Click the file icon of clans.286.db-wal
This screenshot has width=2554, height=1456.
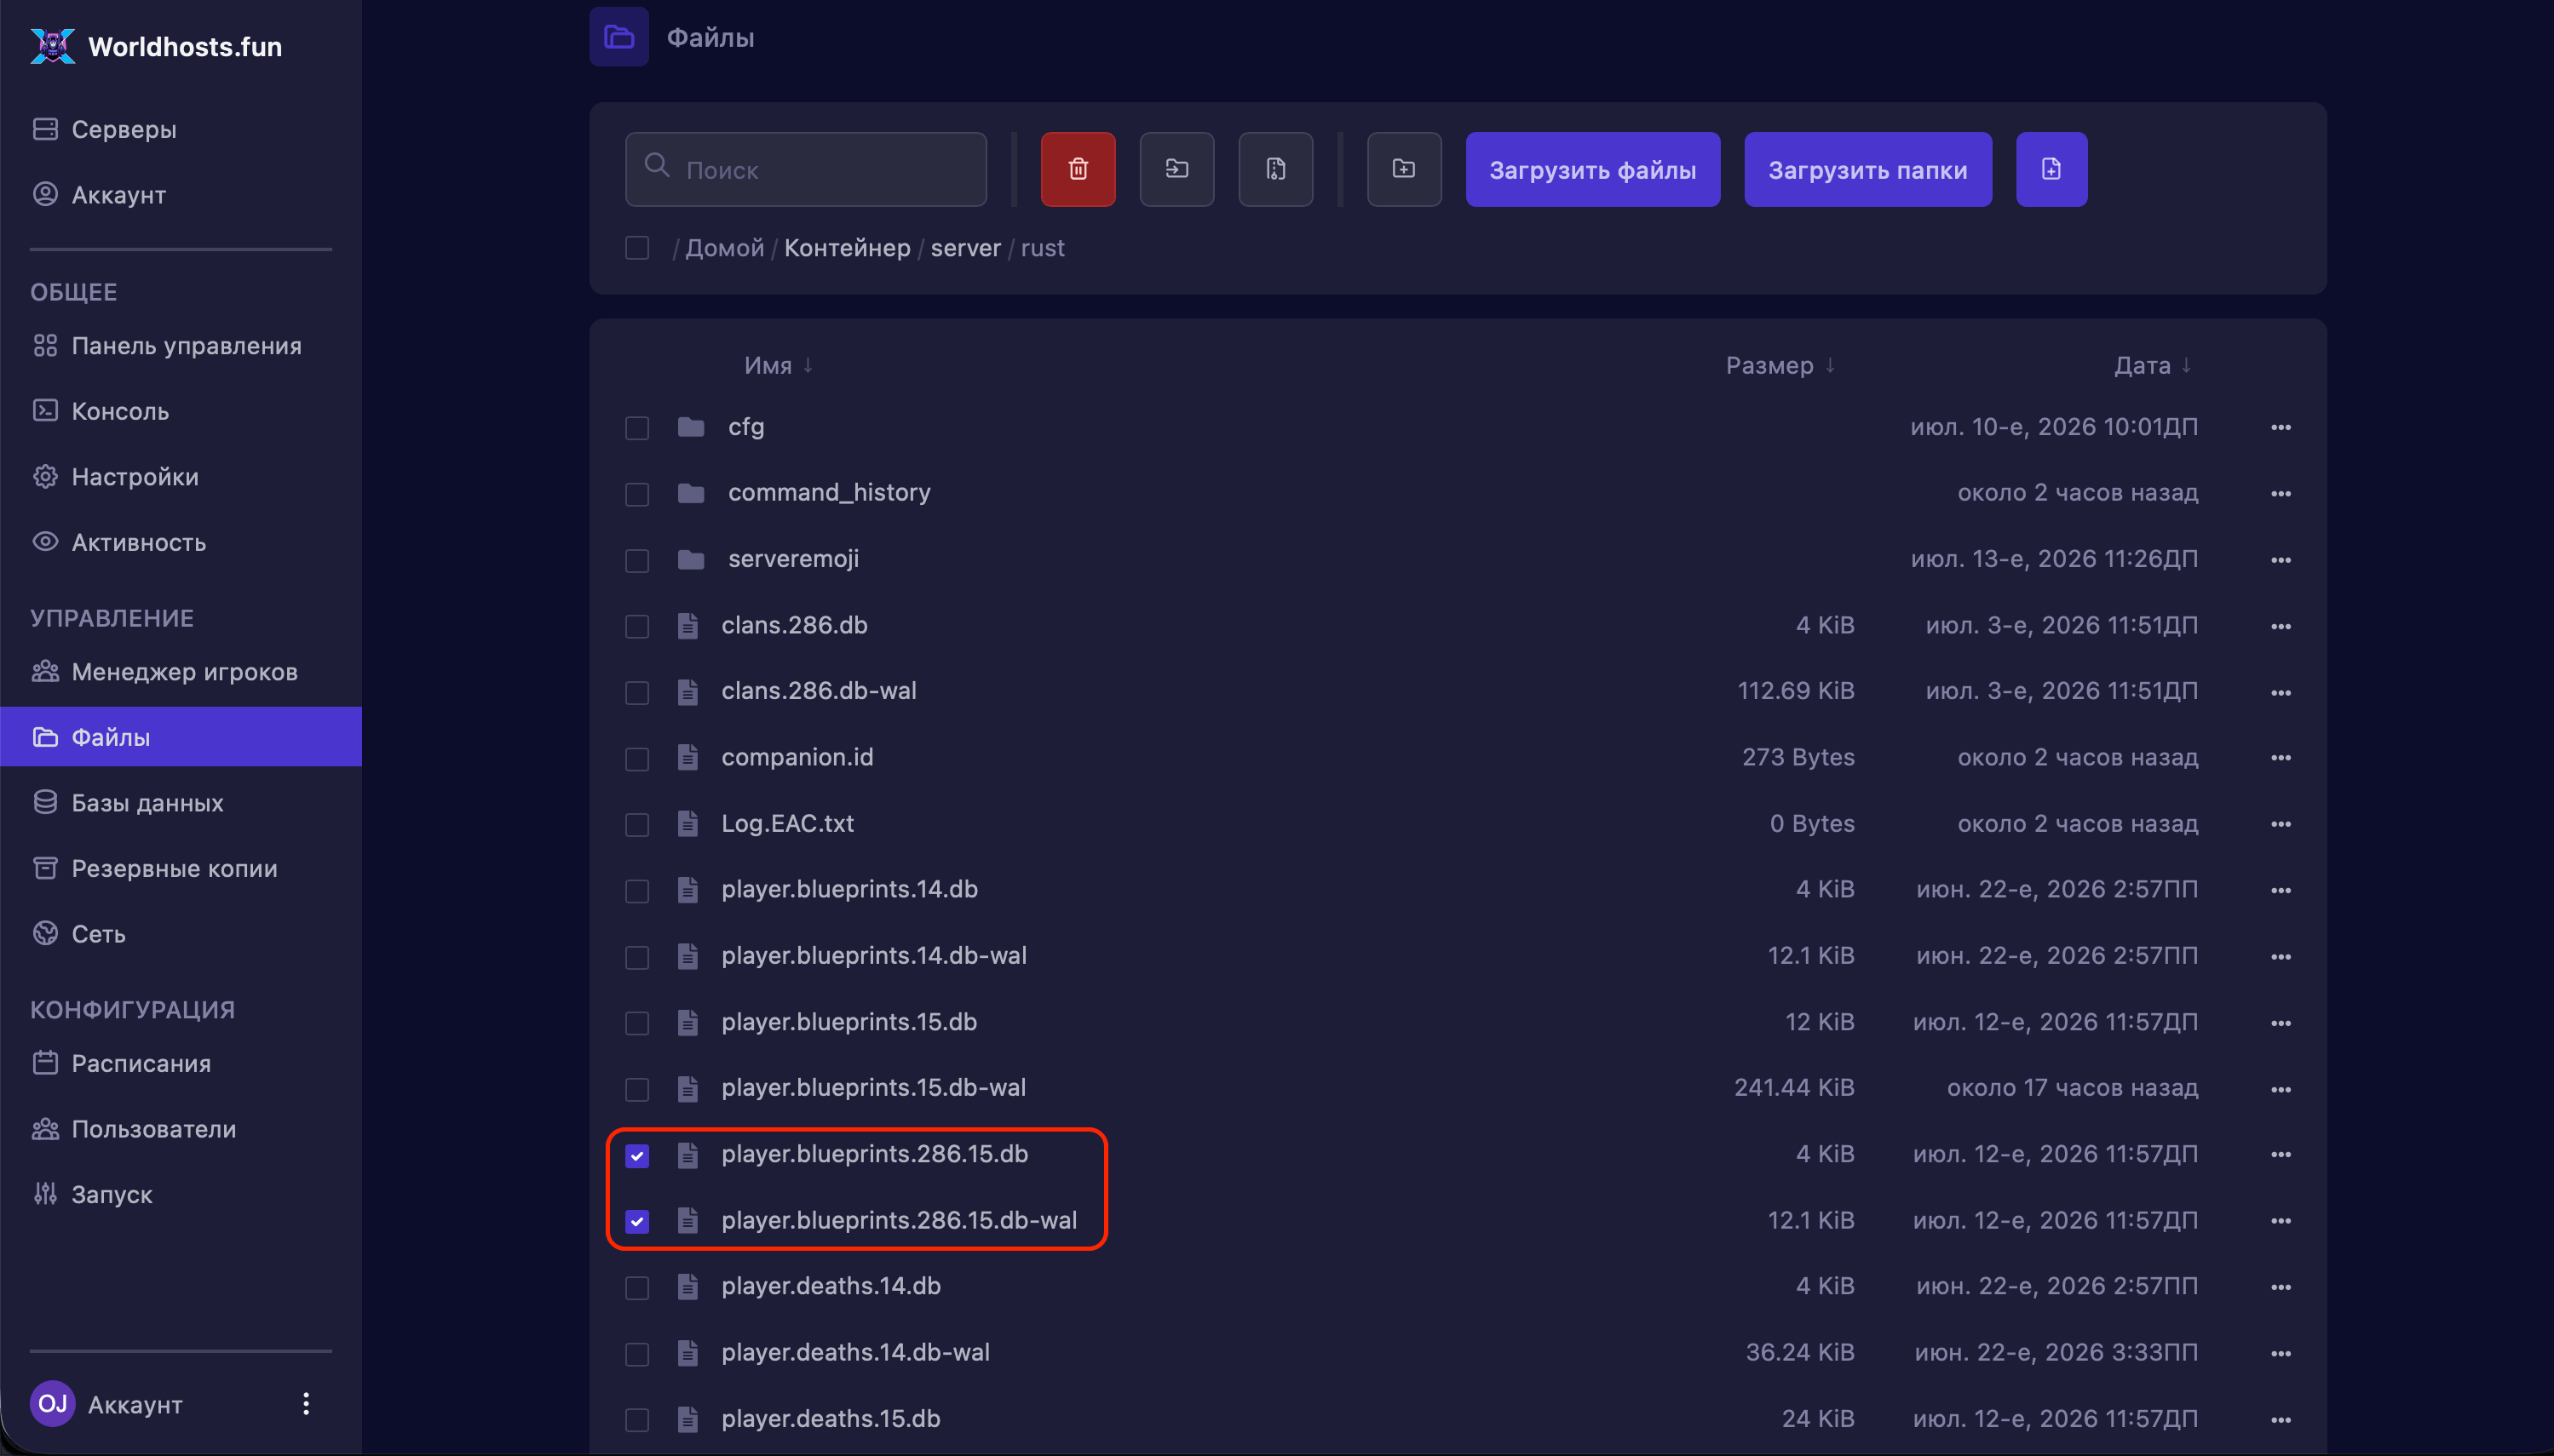coord(687,691)
